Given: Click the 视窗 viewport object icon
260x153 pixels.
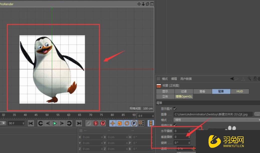Looking at the screenshot, I should click(159, 85).
